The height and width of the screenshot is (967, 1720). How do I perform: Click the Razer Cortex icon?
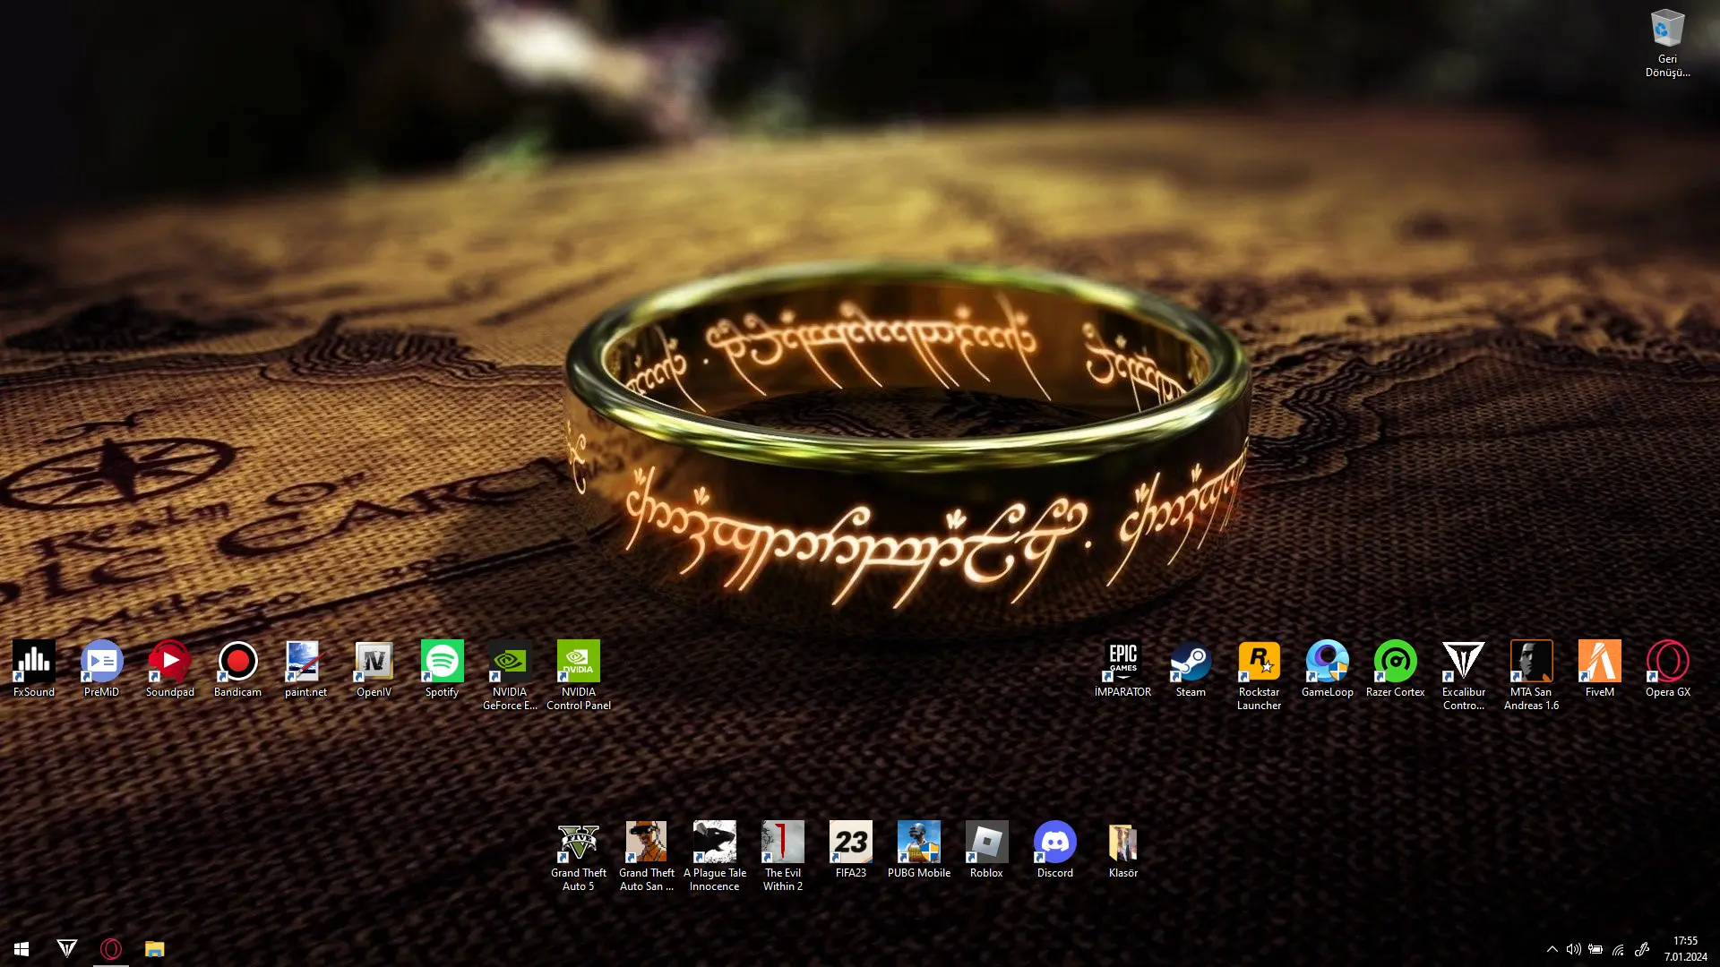1395,669
